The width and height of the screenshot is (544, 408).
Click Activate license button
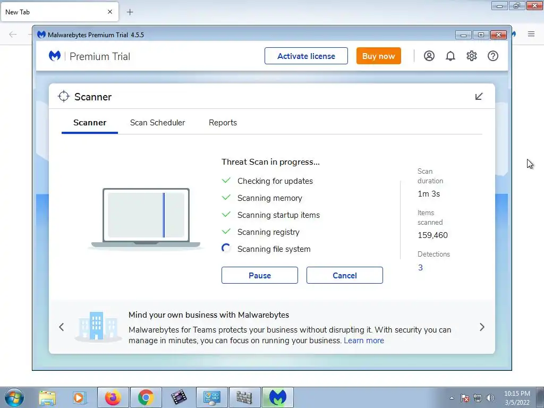pos(306,56)
